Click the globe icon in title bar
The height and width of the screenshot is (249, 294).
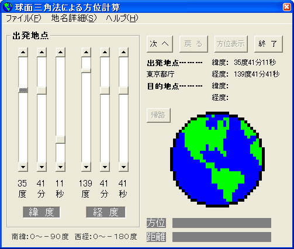pyautogui.click(x=8, y=7)
